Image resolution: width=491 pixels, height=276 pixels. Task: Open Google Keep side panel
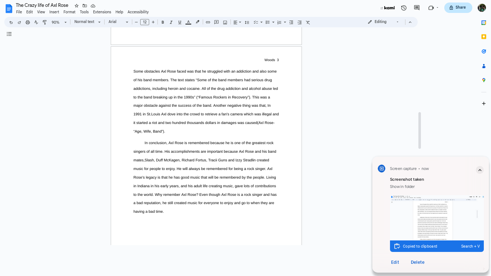click(484, 37)
